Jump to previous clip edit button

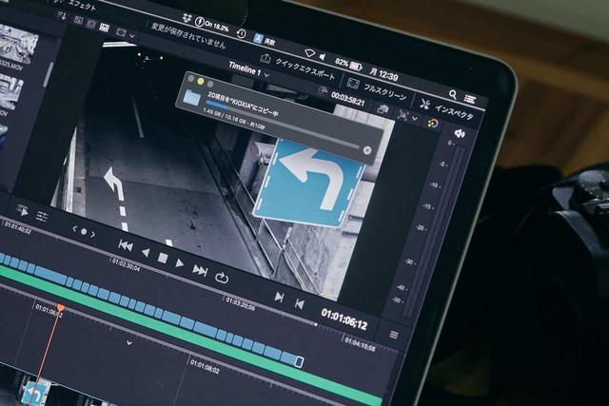click(x=299, y=304)
